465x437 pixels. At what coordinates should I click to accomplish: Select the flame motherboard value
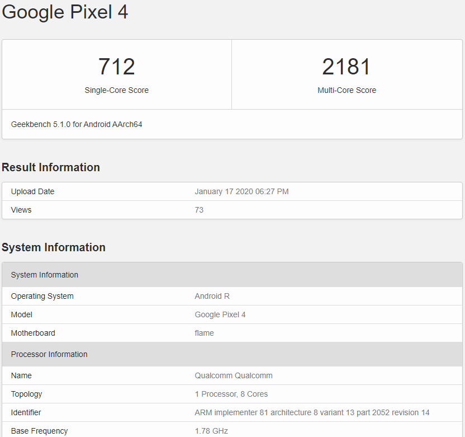point(204,333)
